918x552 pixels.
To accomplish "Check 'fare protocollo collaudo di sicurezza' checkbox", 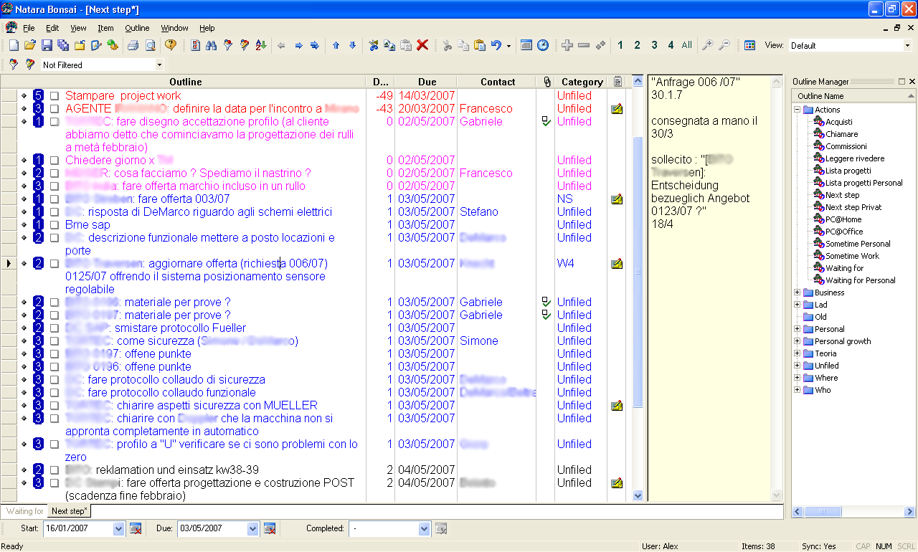I will (54, 380).
